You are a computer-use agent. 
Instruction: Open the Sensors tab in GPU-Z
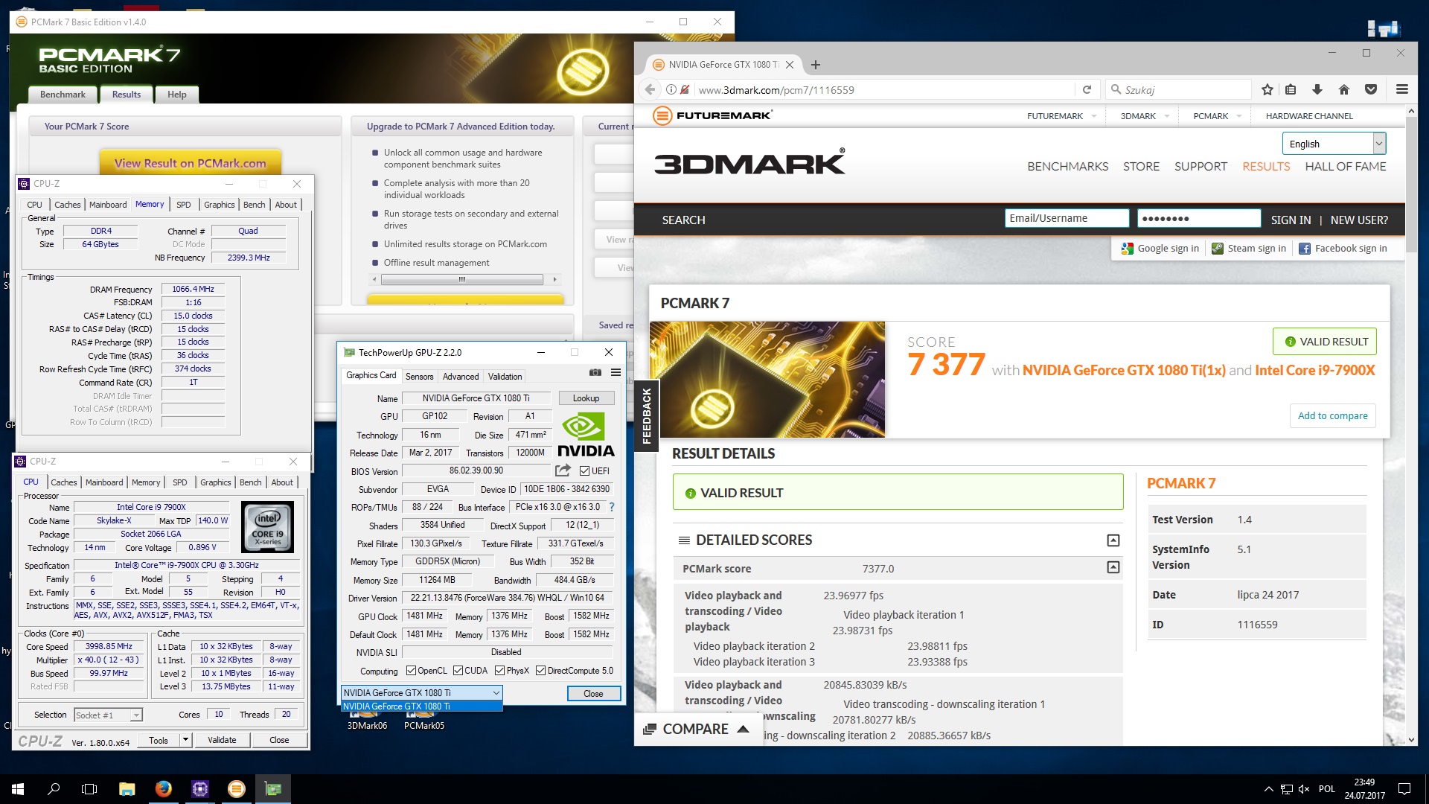click(x=419, y=377)
